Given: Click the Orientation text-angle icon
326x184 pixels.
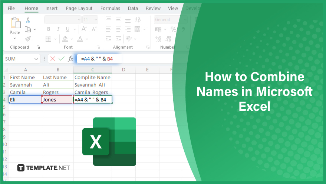Looking at the screenshot, I should click(129, 39).
